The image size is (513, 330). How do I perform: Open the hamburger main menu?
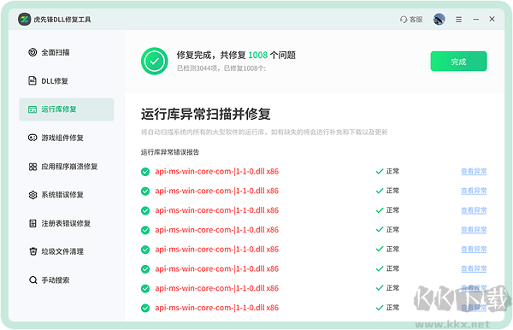pyautogui.click(x=458, y=20)
